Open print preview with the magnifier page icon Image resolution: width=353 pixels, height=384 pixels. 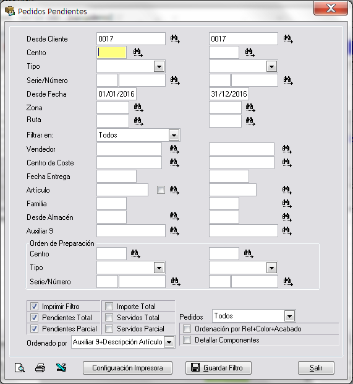coord(20,368)
